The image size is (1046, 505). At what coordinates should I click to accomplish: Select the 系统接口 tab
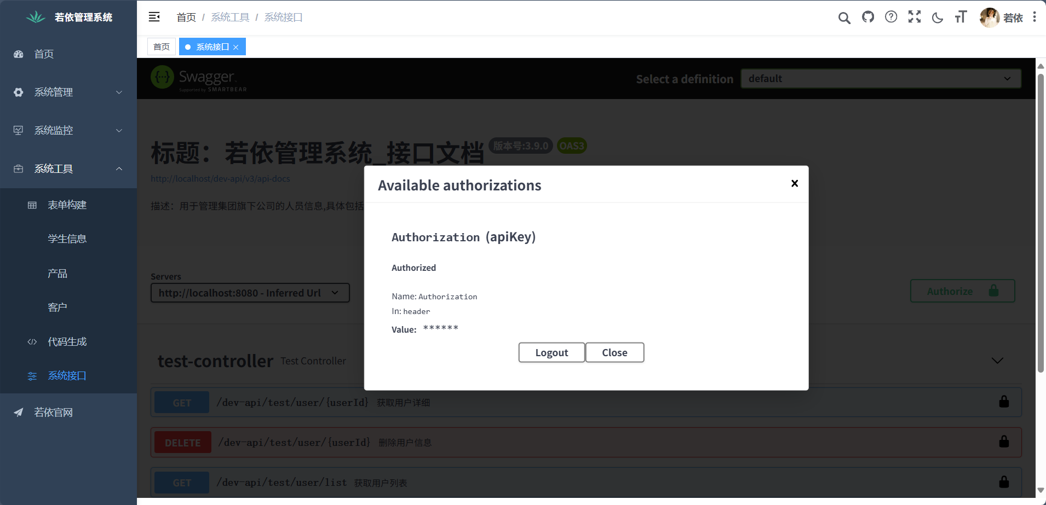click(212, 47)
